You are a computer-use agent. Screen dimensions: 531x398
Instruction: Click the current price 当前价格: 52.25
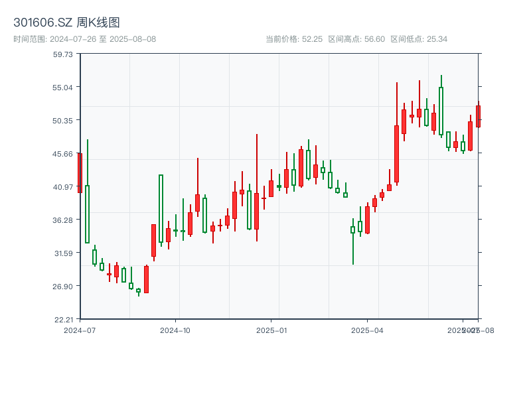tap(294, 39)
